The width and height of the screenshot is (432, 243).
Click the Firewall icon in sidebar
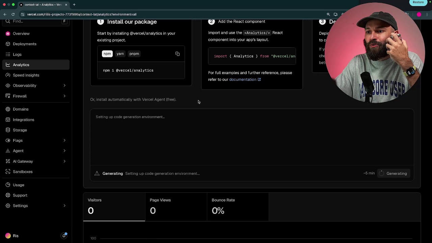coord(8,96)
